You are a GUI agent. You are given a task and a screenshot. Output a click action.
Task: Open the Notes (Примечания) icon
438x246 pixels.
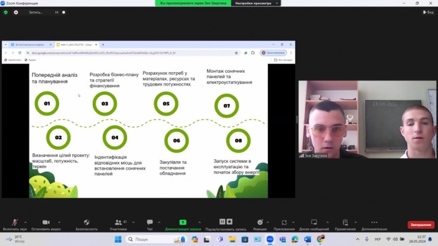pyautogui.click(x=345, y=222)
